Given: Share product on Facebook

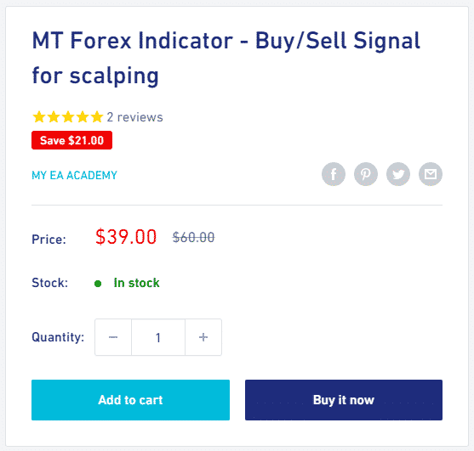Looking at the screenshot, I should (x=334, y=174).
